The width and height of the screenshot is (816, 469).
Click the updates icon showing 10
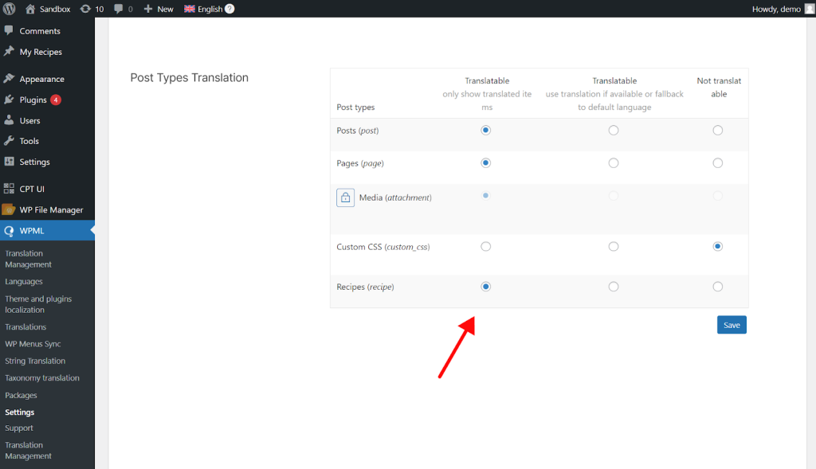[x=85, y=9]
